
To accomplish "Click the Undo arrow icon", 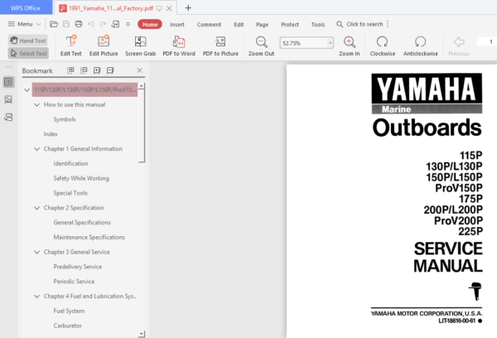I will click(x=91, y=24).
